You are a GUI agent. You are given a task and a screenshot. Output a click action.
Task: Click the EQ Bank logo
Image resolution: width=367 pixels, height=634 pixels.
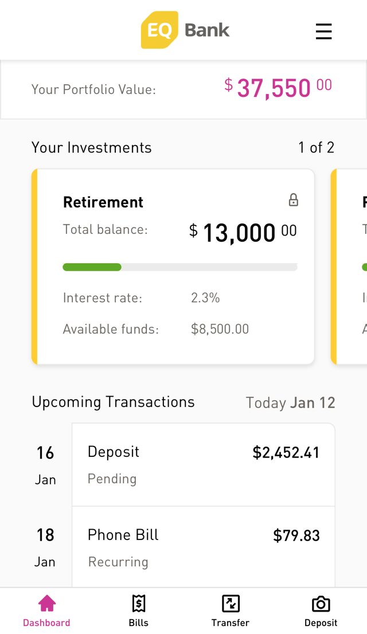(x=185, y=30)
